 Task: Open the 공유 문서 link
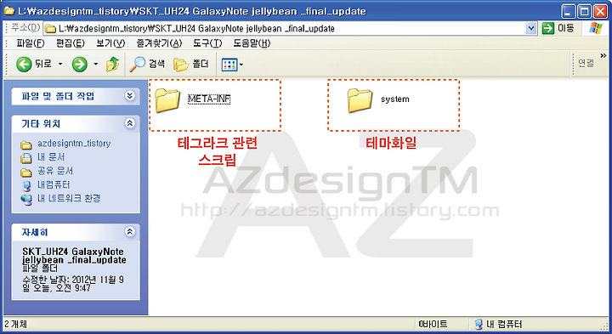pos(55,171)
